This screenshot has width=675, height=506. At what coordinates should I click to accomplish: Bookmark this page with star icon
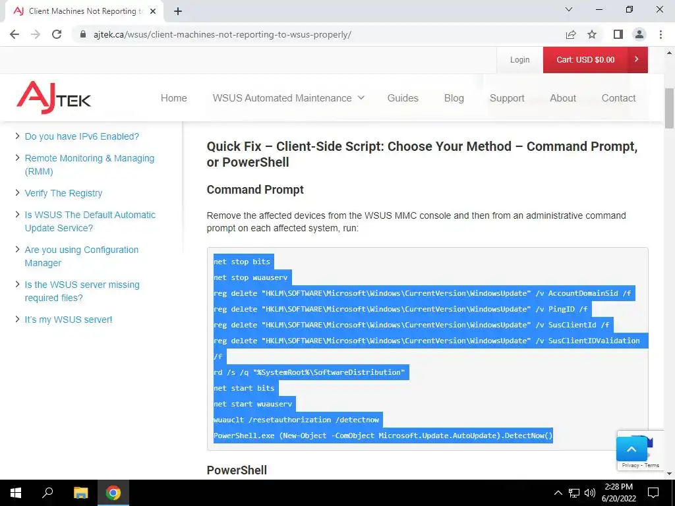click(592, 34)
